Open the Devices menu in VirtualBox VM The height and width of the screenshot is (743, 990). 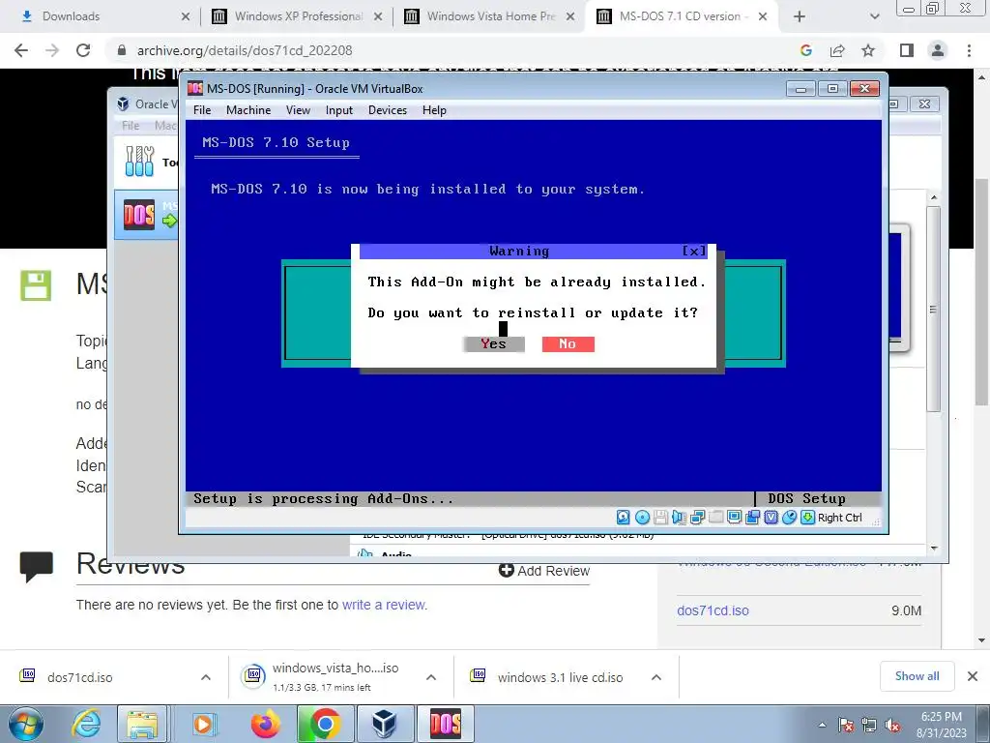click(388, 110)
